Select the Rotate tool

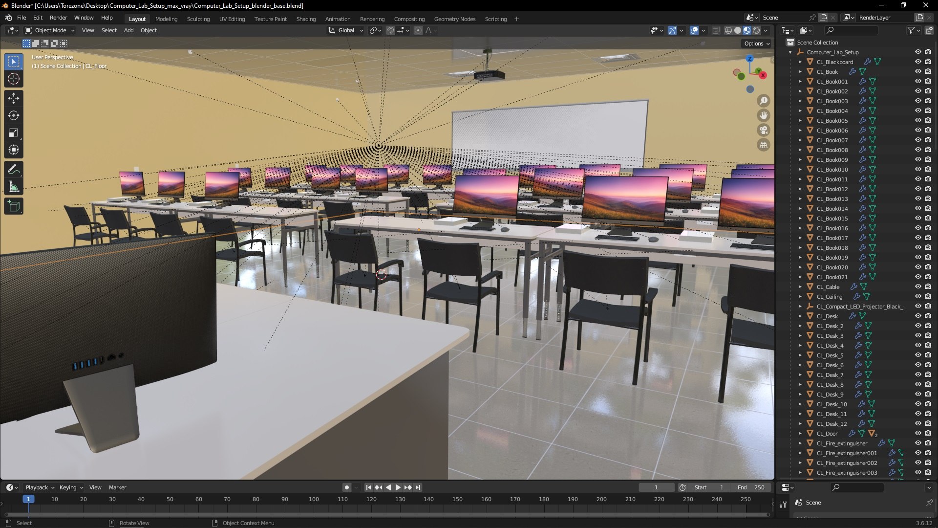tap(14, 115)
